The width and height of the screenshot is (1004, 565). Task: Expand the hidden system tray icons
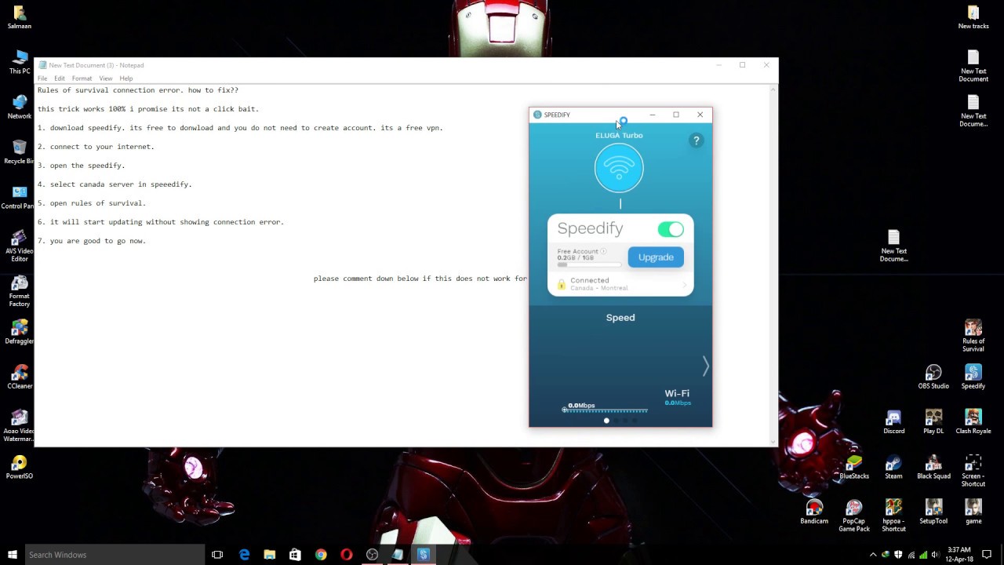click(x=873, y=555)
